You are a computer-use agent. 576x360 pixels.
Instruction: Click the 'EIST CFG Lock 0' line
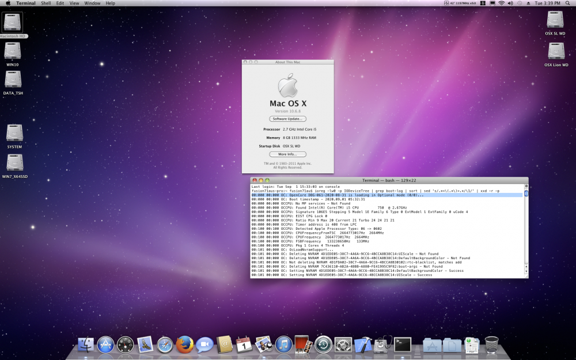click(289, 217)
